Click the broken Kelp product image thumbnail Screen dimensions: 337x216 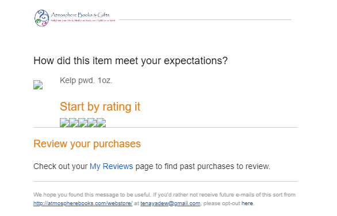[x=38, y=85]
